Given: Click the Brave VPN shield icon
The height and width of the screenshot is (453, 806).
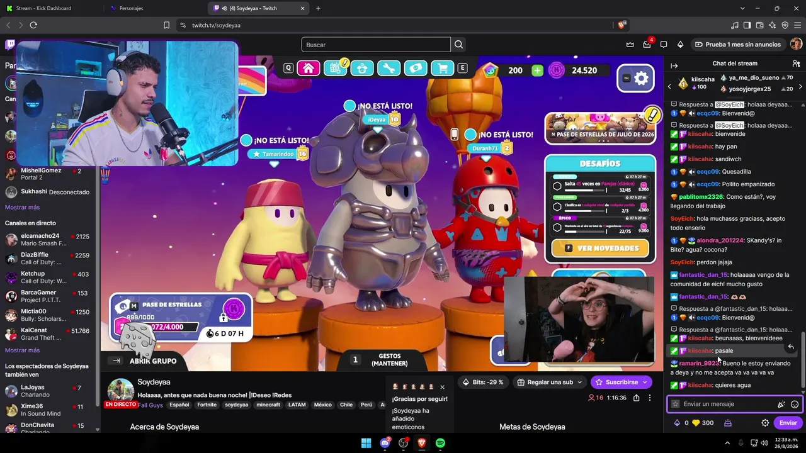Looking at the screenshot, I should point(785,25).
